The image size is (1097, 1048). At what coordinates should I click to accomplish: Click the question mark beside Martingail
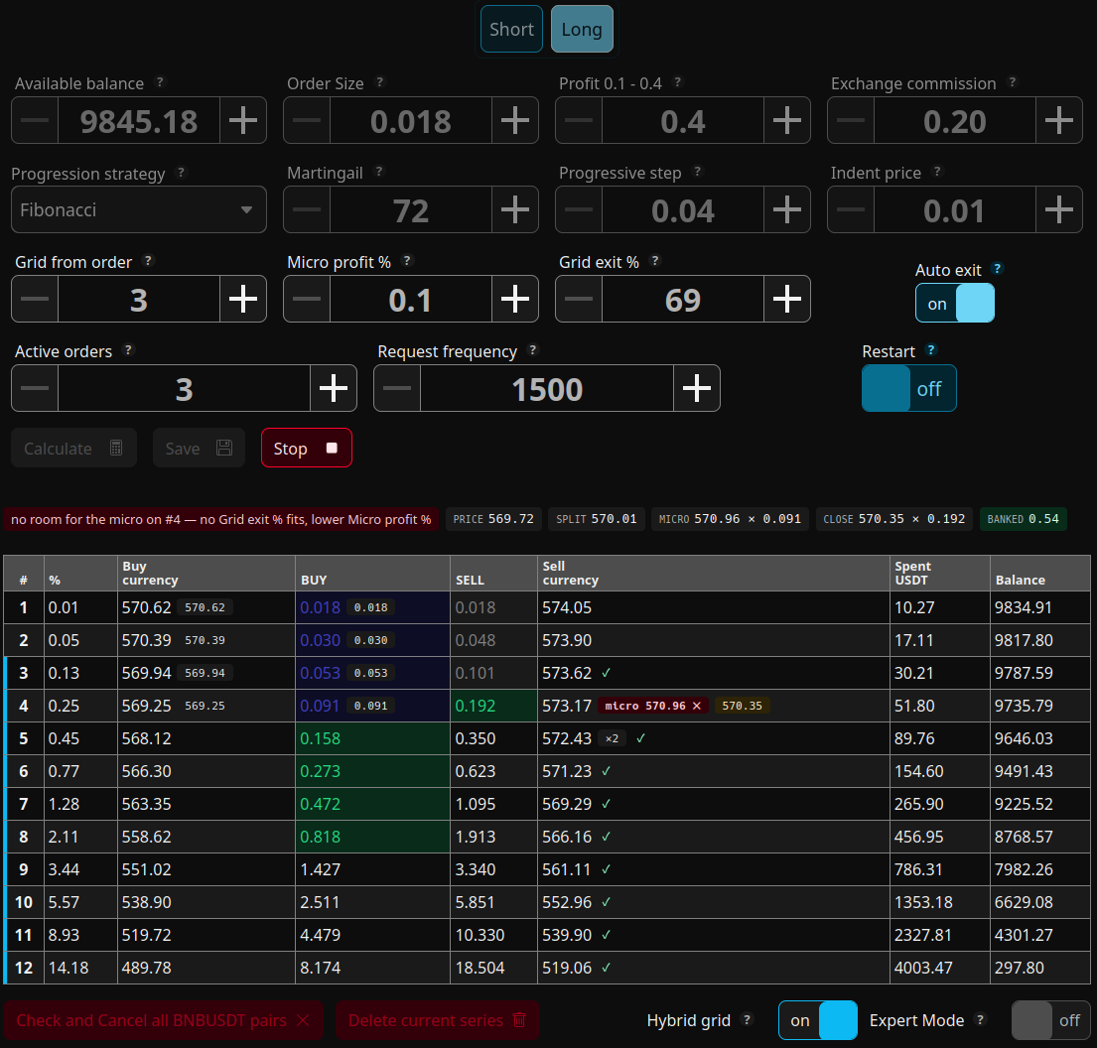coord(379,171)
